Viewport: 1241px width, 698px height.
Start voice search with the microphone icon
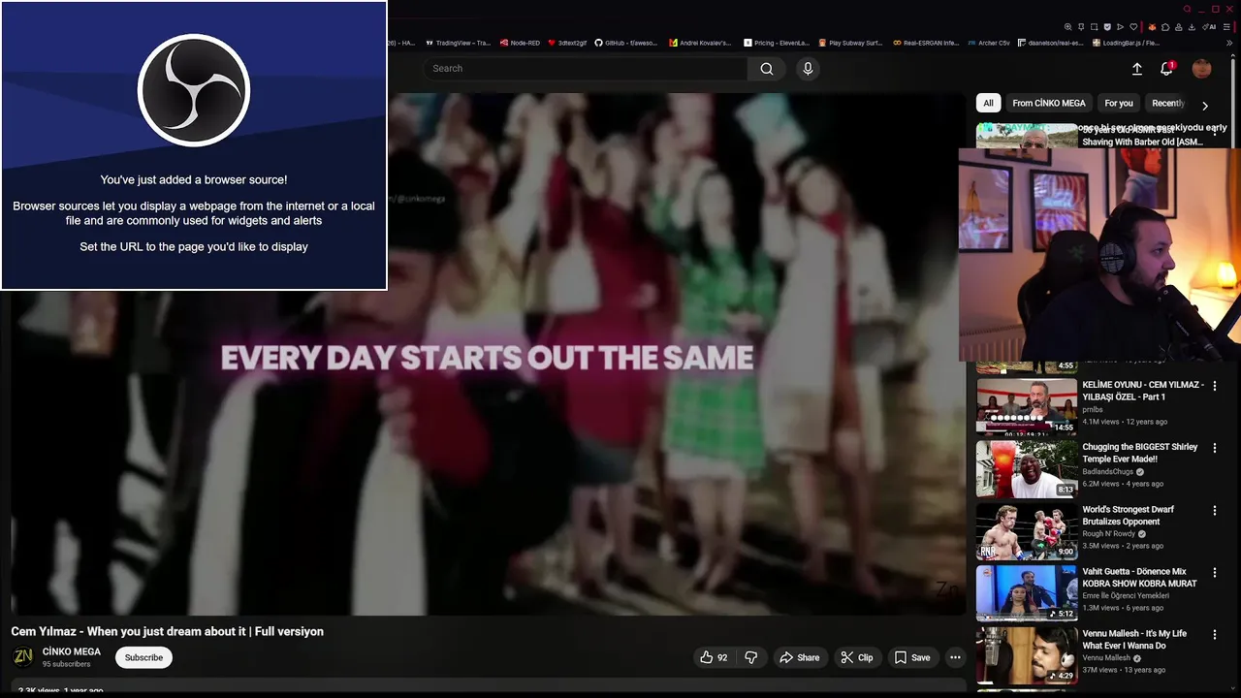coord(808,69)
